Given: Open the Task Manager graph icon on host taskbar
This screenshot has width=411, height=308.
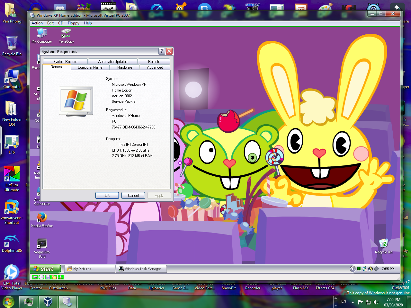Looking at the screenshot, I should pyautogui.click(x=28, y=302).
